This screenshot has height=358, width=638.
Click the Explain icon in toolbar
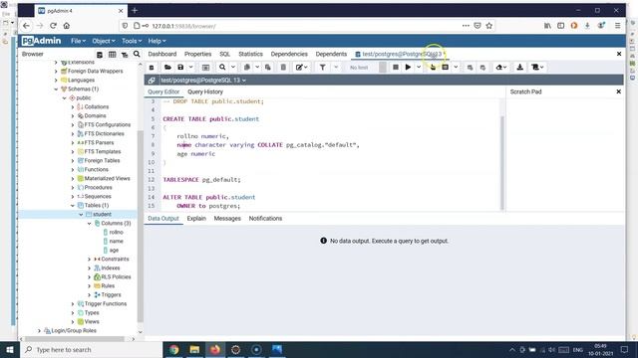(x=433, y=68)
